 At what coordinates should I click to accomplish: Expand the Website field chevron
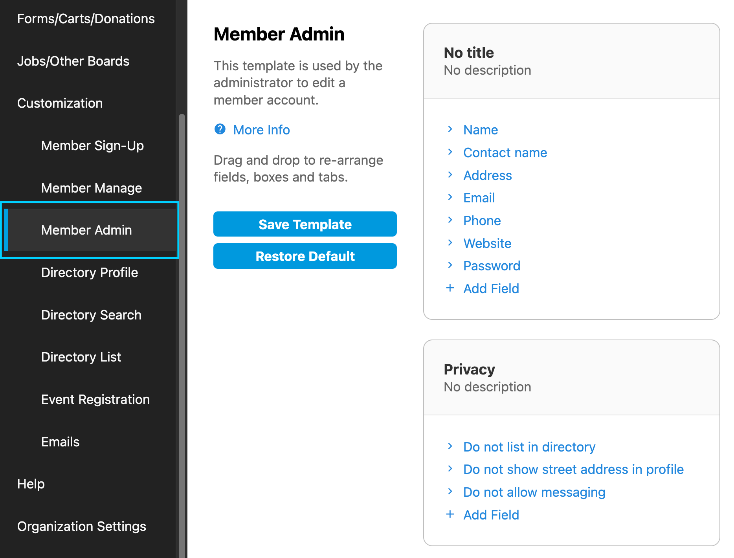point(450,243)
